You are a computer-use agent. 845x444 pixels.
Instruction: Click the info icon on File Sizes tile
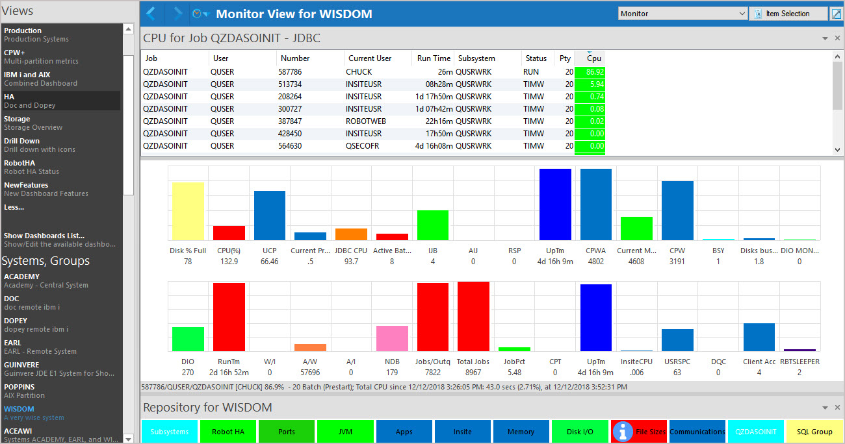(623, 431)
